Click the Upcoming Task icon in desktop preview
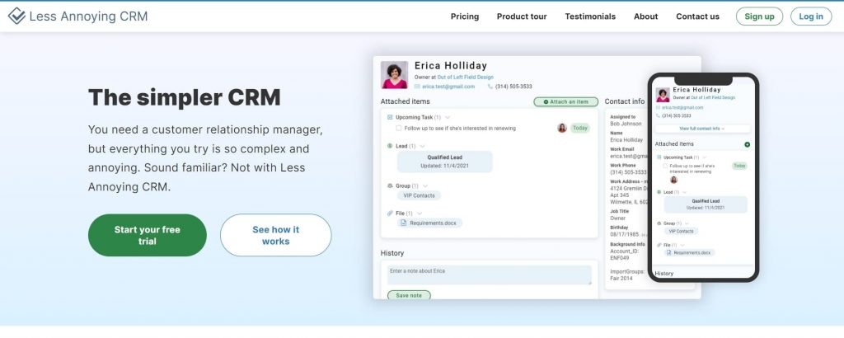Viewport: 844px width, 338px height. [390, 117]
